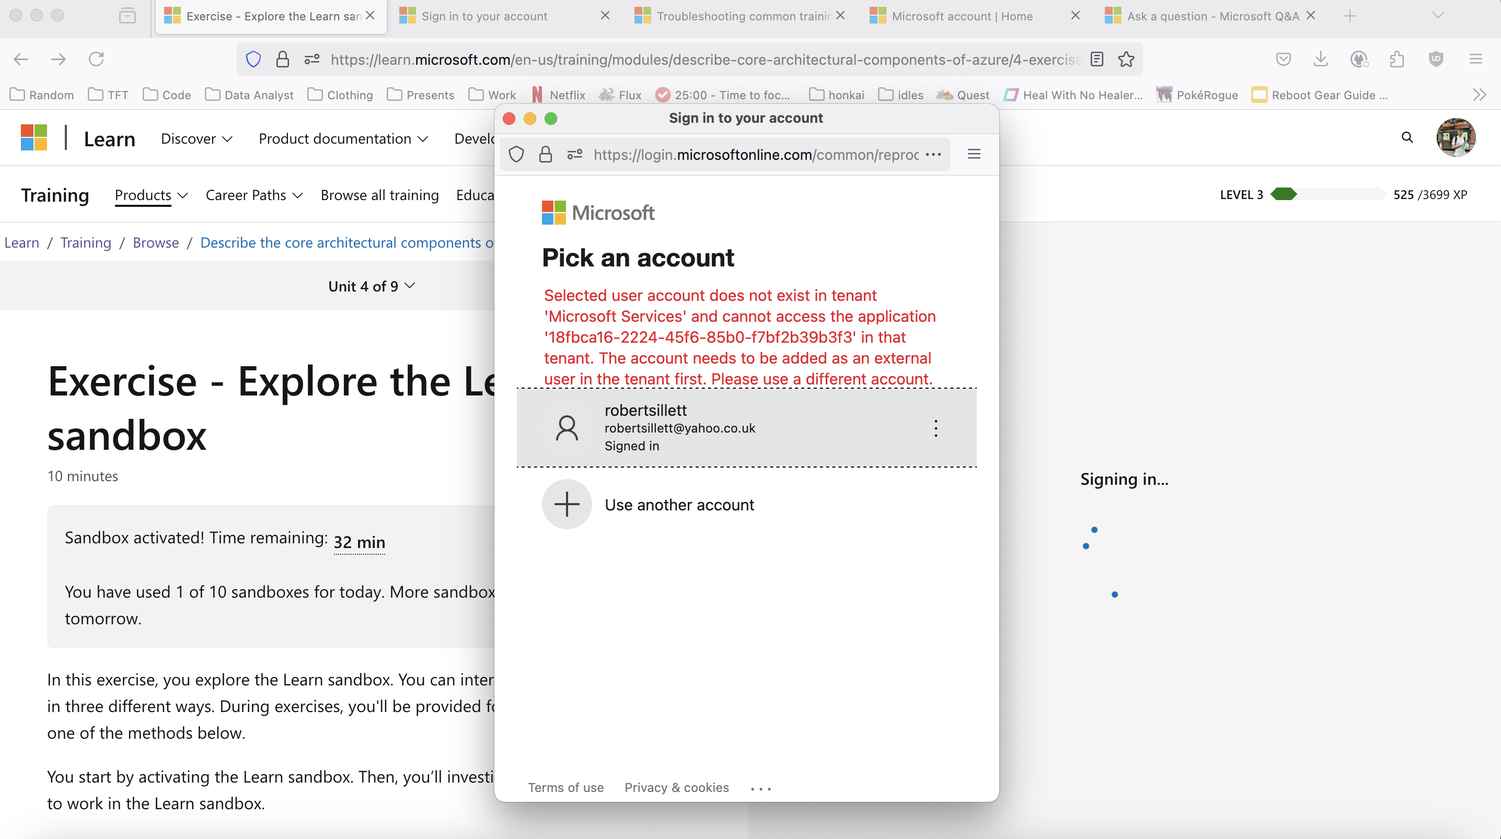Expand the Career Paths dropdown
The width and height of the screenshot is (1501, 839).
point(254,195)
